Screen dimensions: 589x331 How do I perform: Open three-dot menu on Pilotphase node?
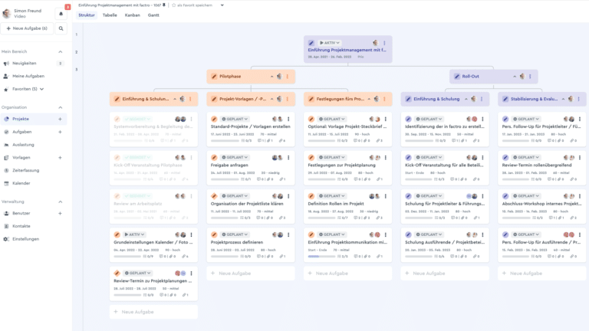point(288,77)
